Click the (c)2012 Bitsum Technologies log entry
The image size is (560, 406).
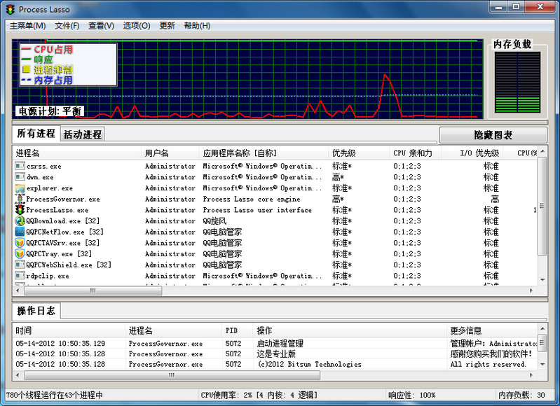pyautogui.click(x=310, y=364)
